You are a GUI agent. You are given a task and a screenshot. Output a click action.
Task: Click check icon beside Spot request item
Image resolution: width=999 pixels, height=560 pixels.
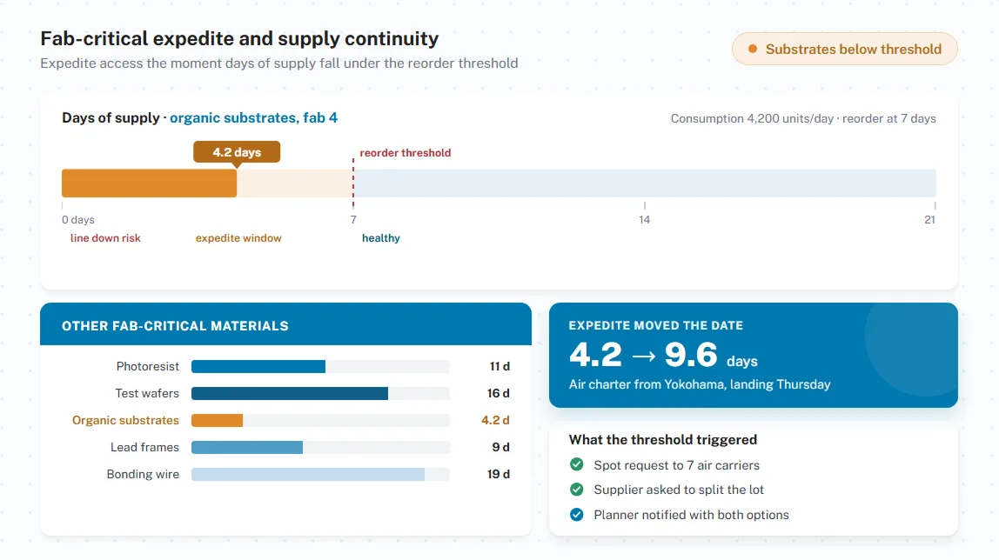(x=577, y=464)
